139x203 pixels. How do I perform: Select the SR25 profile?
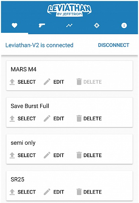[x=23, y=192]
